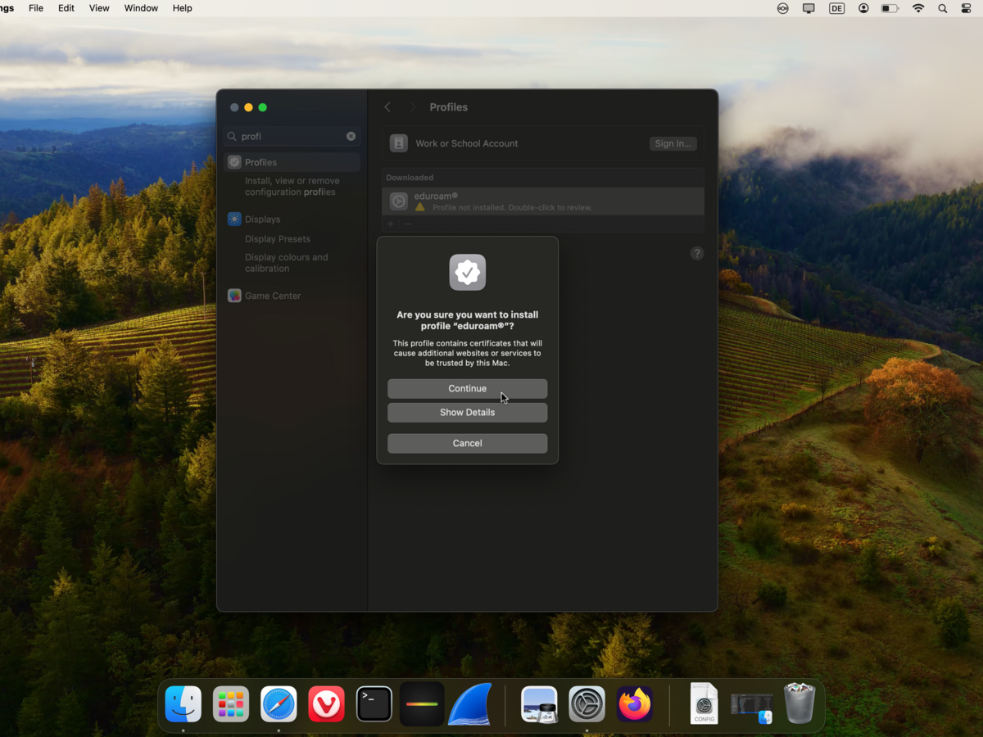The image size is (983, 737).
Task: Cancel the profile installation dialog
Action: tap(467, 443)
